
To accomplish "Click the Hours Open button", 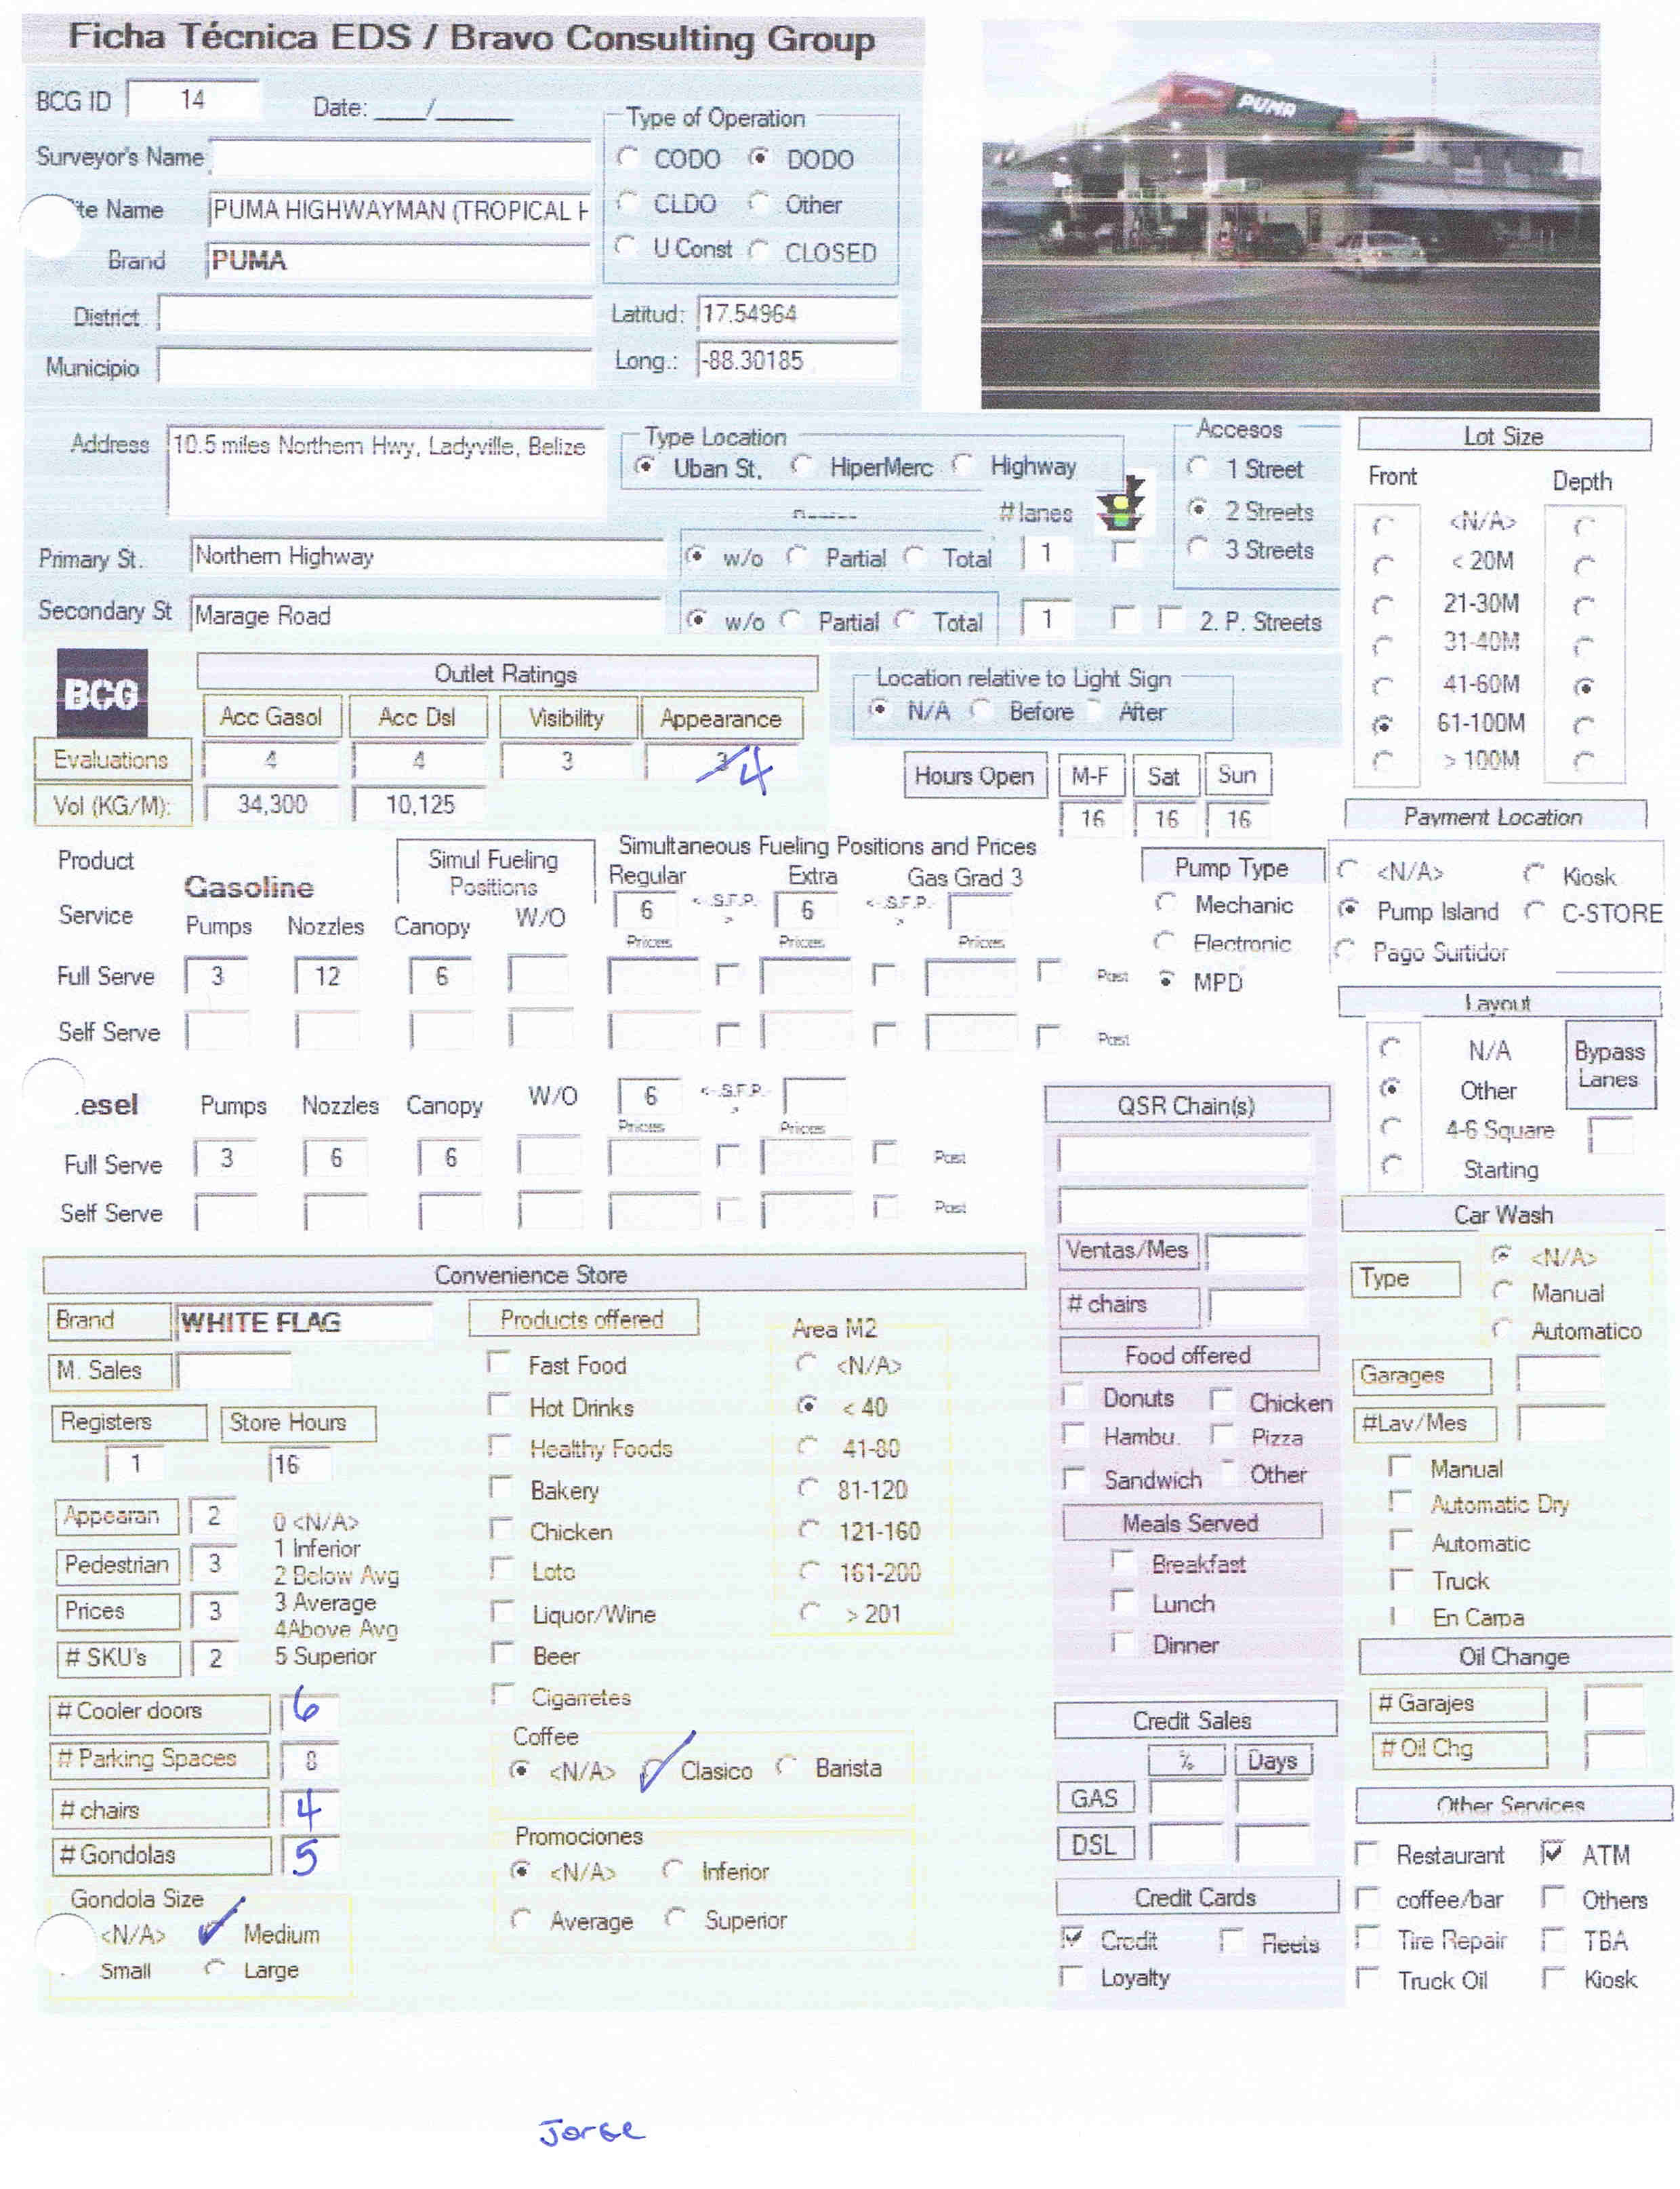I will (x=975, y=776).
